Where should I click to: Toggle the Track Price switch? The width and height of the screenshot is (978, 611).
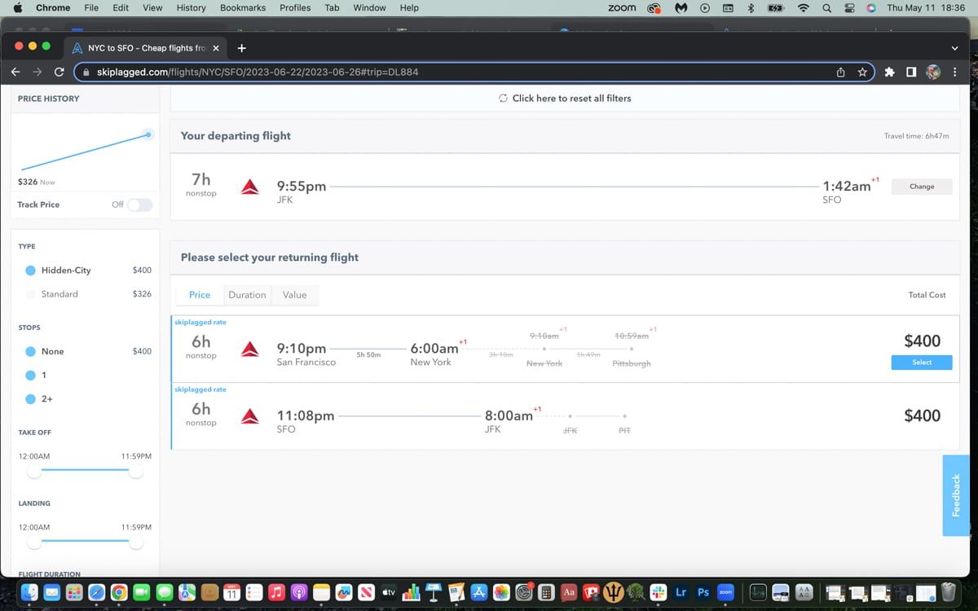139,204
